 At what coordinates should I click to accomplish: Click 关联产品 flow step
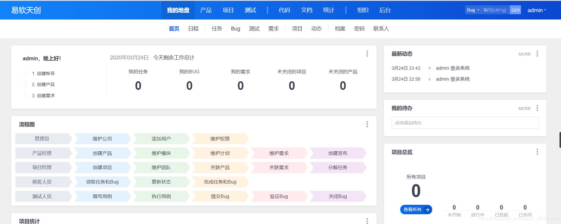pos(220,167)
